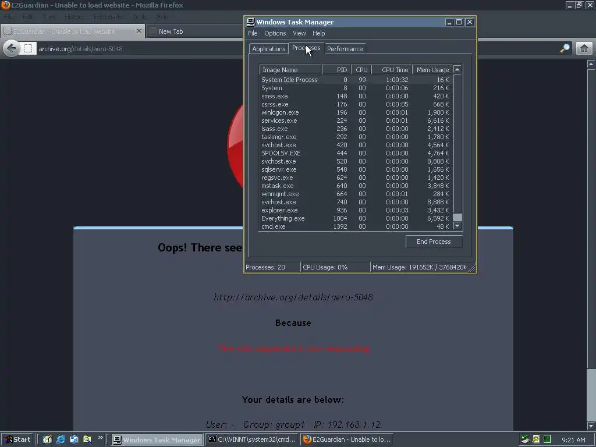Viewport: 596px width, 447px height.
Task: Switch to the E2Guardian Firefox taskbar button
Action: (347, 440)
